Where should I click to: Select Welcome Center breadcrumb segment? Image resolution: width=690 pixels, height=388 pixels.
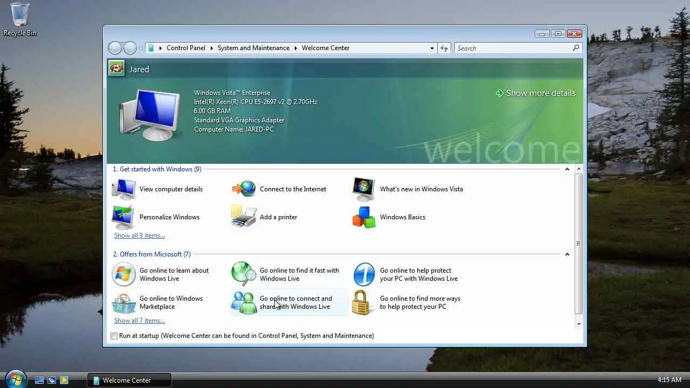click(326, 48)
